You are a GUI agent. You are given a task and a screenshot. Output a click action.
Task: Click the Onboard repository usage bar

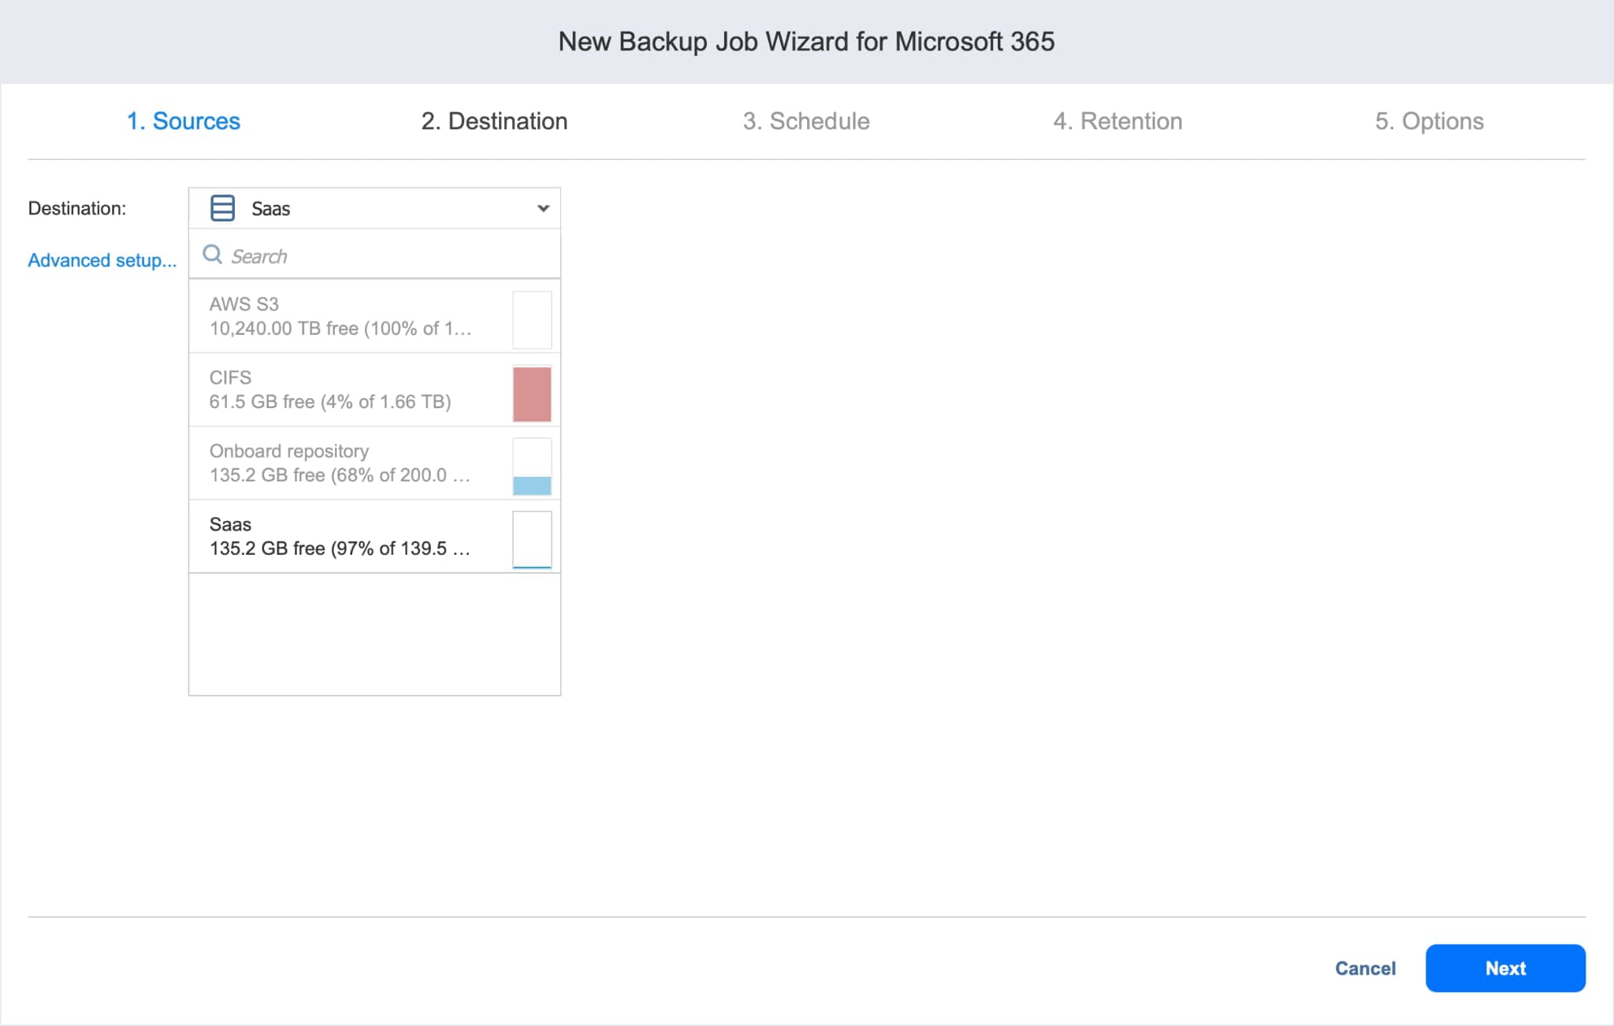click(x=532, y=467)
